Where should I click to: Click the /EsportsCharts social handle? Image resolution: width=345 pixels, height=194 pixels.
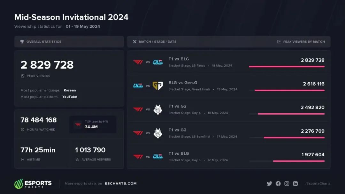[318, 183]
